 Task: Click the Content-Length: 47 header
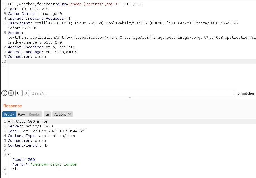click(28, 145)
